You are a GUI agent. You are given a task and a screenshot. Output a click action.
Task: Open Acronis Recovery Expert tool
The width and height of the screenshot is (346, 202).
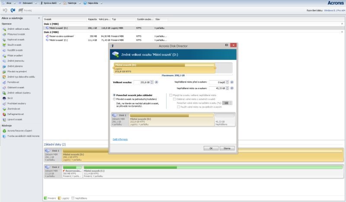pyautogui.click(x=4, y=130)
